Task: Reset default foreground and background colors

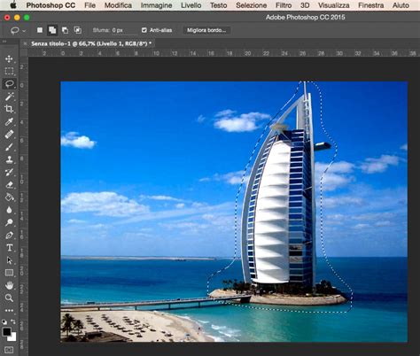Action: tap(4, 321)
